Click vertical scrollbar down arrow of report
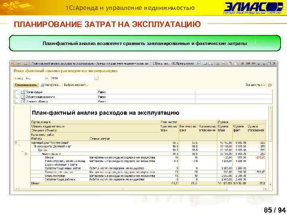Image resolution: width=287 pixels, height=215 pixels. (x=270, y=185)
